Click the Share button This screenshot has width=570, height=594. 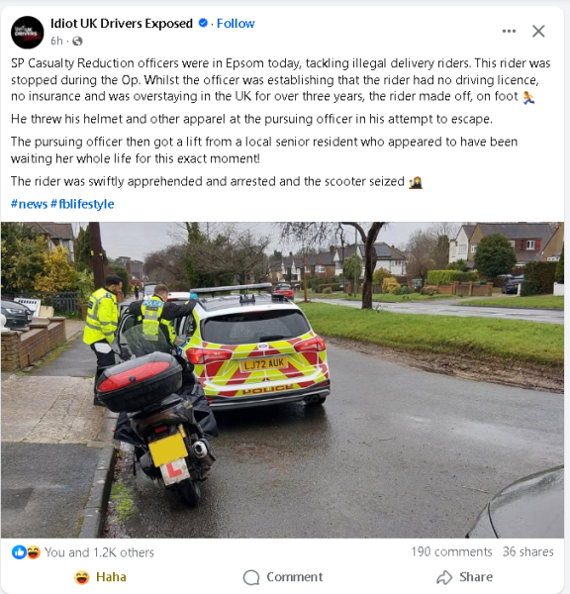465,577
